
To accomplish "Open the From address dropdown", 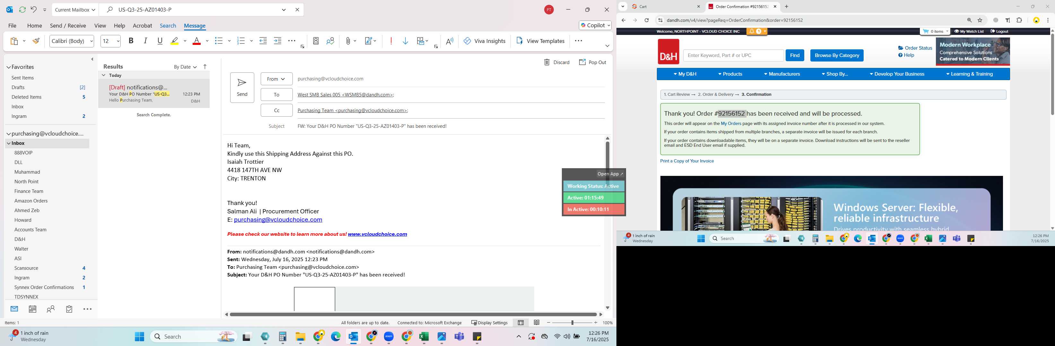I will tap(276, 79).
